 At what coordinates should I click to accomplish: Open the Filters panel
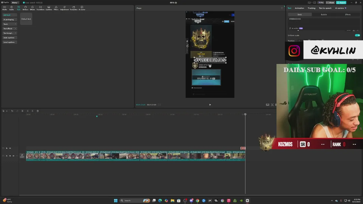click(x=56, y=8)
